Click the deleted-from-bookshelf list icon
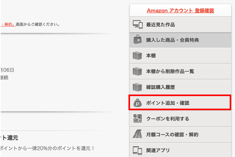Viewport: 235px width, 157px height. (x=138, y=72)
